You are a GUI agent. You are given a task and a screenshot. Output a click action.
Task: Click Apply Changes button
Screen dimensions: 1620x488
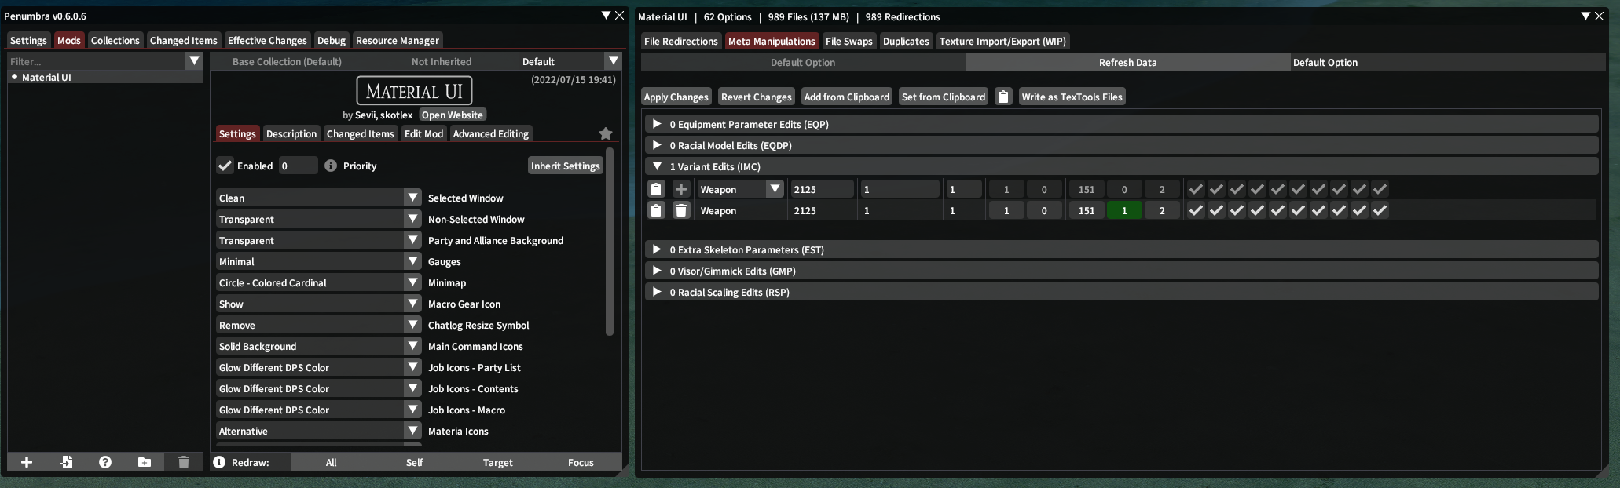676,97
